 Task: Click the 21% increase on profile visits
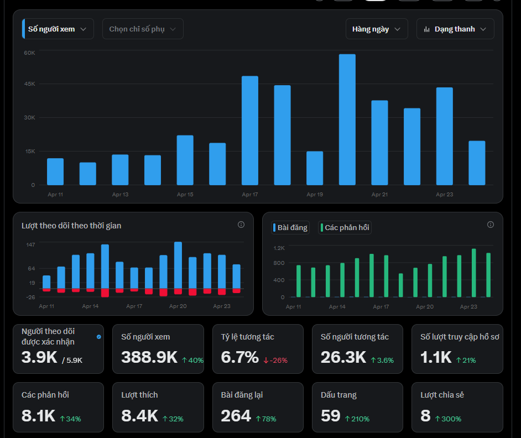[466, 360]
